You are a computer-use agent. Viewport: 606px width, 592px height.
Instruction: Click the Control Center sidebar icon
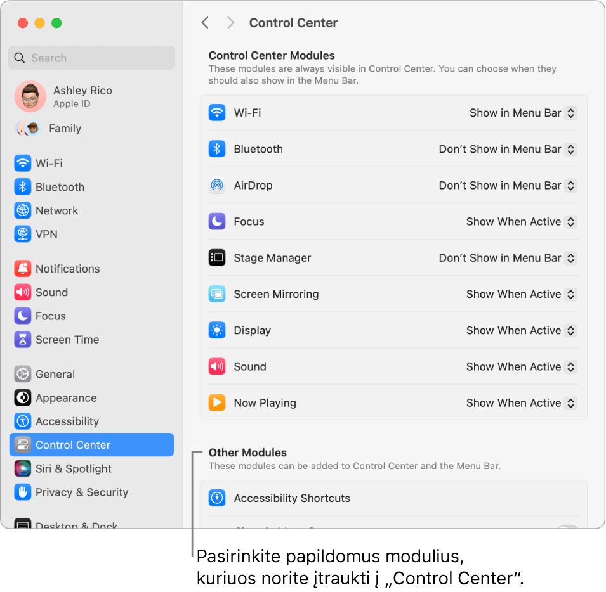(x=22, y=444)
